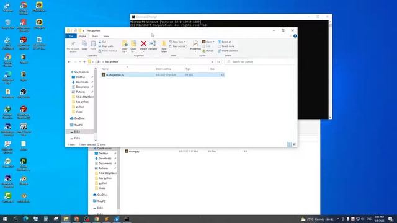Click the Up one level arrow
This screenshot has height=223, width=397.
point(84,62)
